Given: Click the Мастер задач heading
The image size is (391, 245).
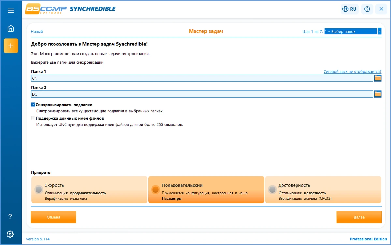Looking at the screenshot, I should (206, 31).
